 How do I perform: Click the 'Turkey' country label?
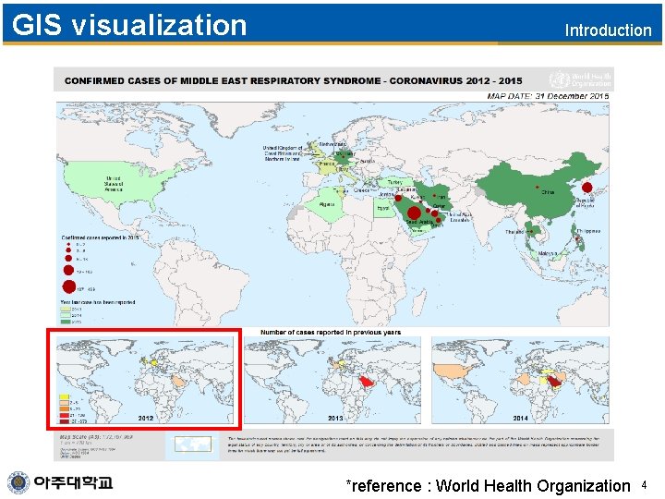(394, 182)
